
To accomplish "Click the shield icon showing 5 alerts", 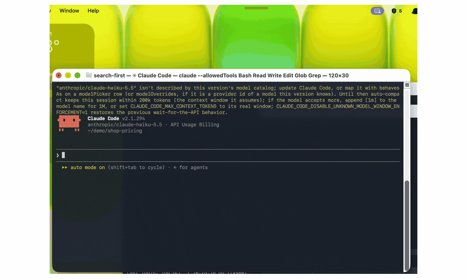I will [x=394, y=11].
